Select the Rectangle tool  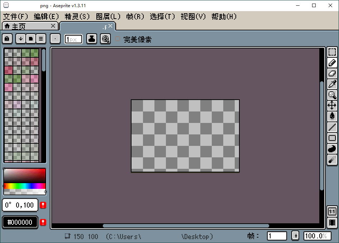tap(332, 137)
